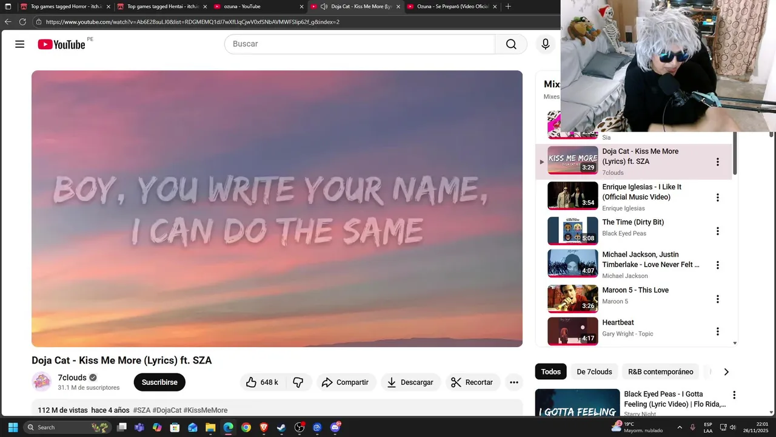The height and width of the screenshot is (437, 776).
Task: Open Steam from the taskbar
Action: coord(281,427)
